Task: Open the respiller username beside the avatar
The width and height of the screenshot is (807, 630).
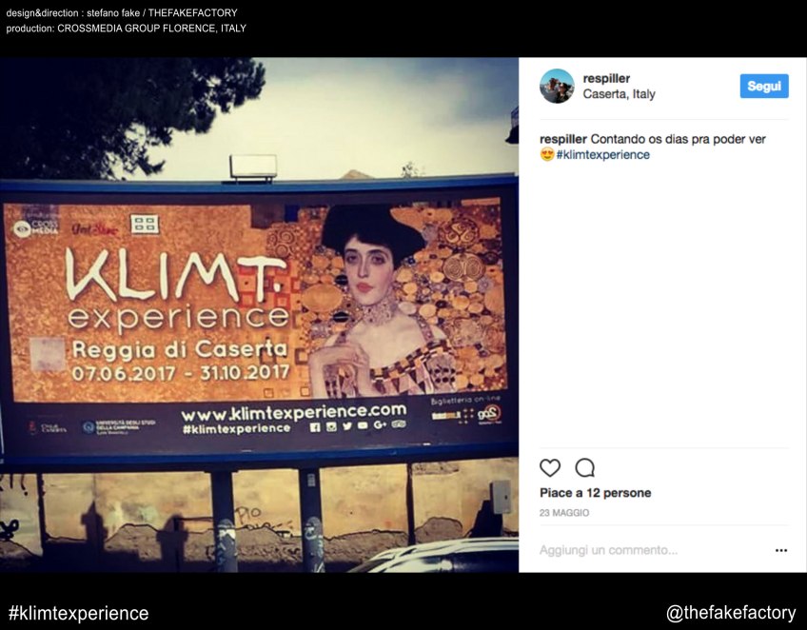Action: point(606,78)
